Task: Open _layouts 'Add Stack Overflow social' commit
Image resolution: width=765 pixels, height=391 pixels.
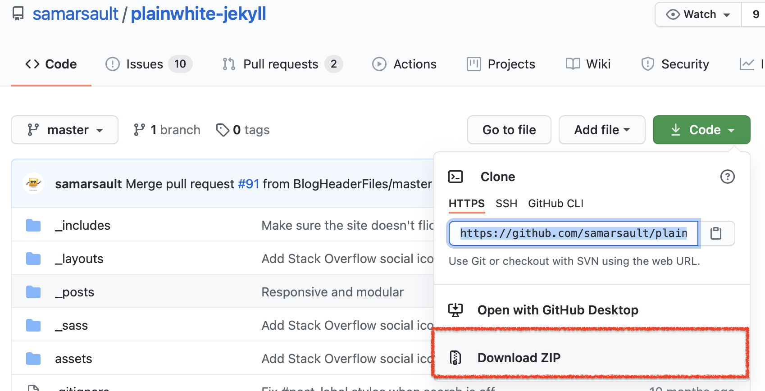Action: 347,259
